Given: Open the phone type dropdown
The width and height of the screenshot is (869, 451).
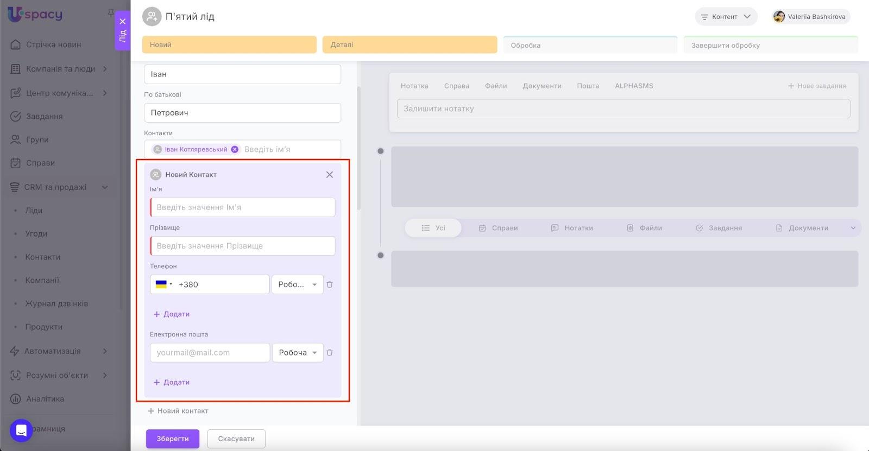Looking at the screenshot, I should pos(297,284).
